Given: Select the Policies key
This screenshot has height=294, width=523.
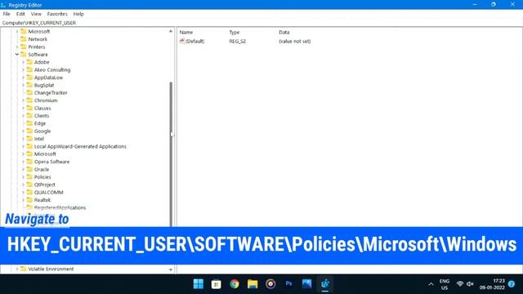Looking at the screenshot, I should [x=42, y=177].
